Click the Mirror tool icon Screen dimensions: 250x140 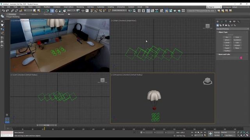130,11
